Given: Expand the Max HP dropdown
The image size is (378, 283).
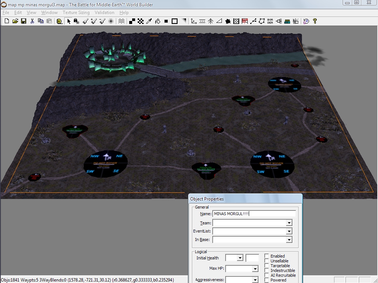Looking at the screenshot, I should [x=255, y=269].
